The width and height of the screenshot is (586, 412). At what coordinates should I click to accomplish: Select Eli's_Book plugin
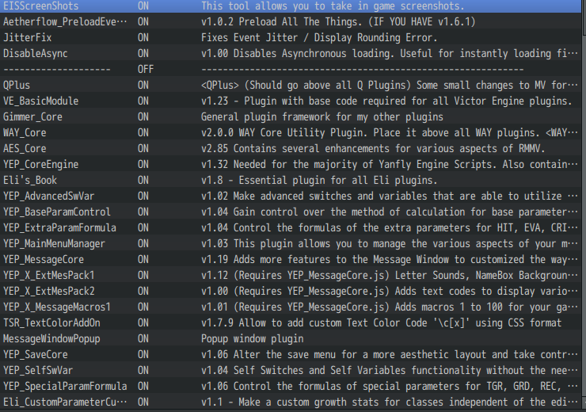[30, 180]
